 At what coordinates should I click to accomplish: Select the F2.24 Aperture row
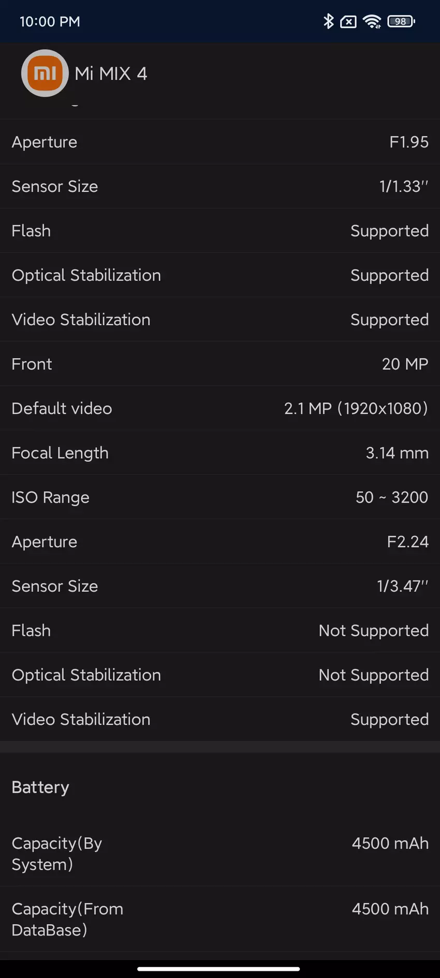220,542
